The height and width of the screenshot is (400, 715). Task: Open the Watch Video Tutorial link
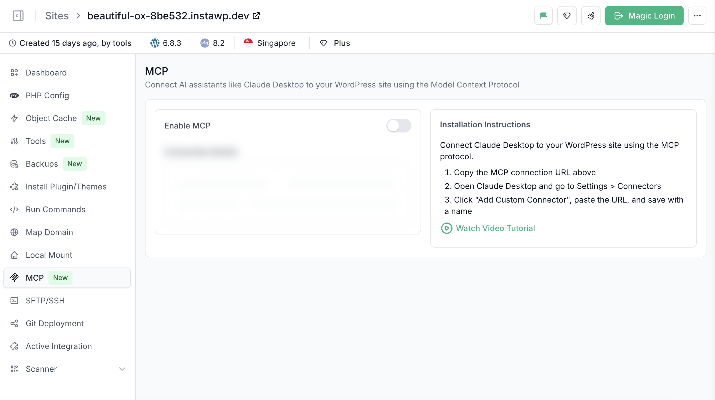[495, 228]
